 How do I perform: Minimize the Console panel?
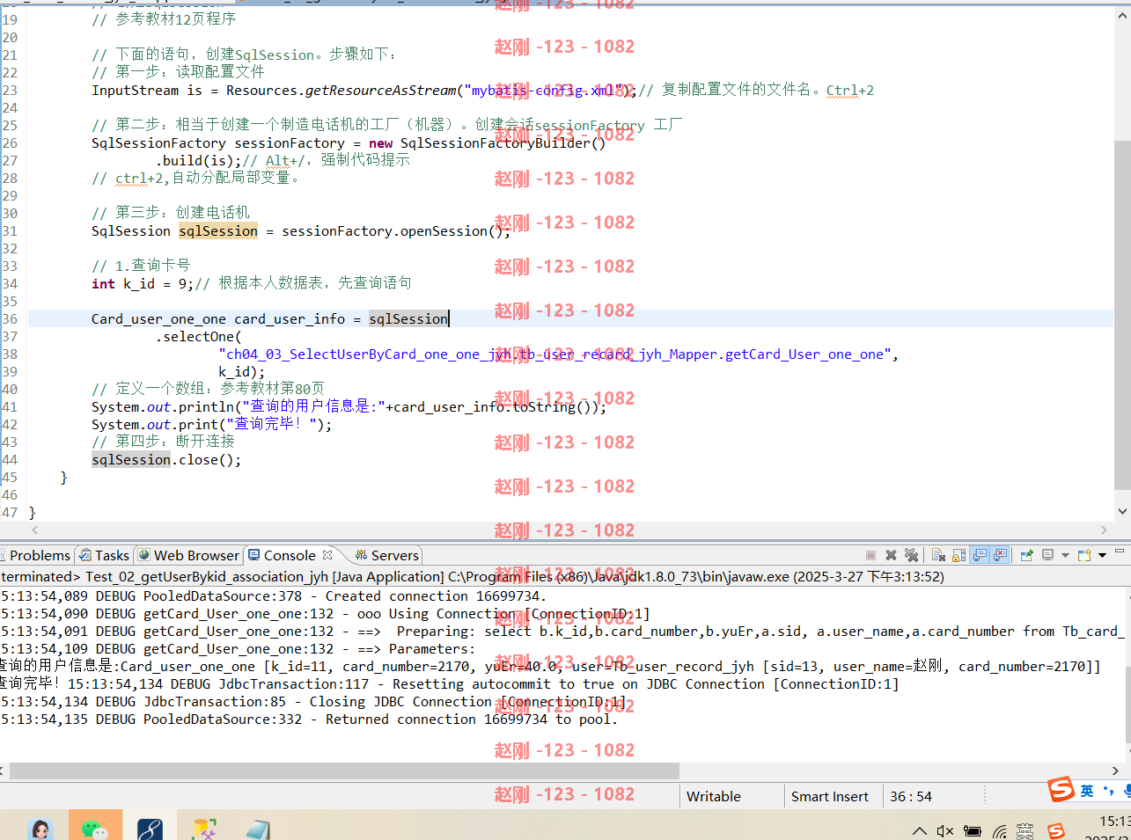(x=1120, y=551)
